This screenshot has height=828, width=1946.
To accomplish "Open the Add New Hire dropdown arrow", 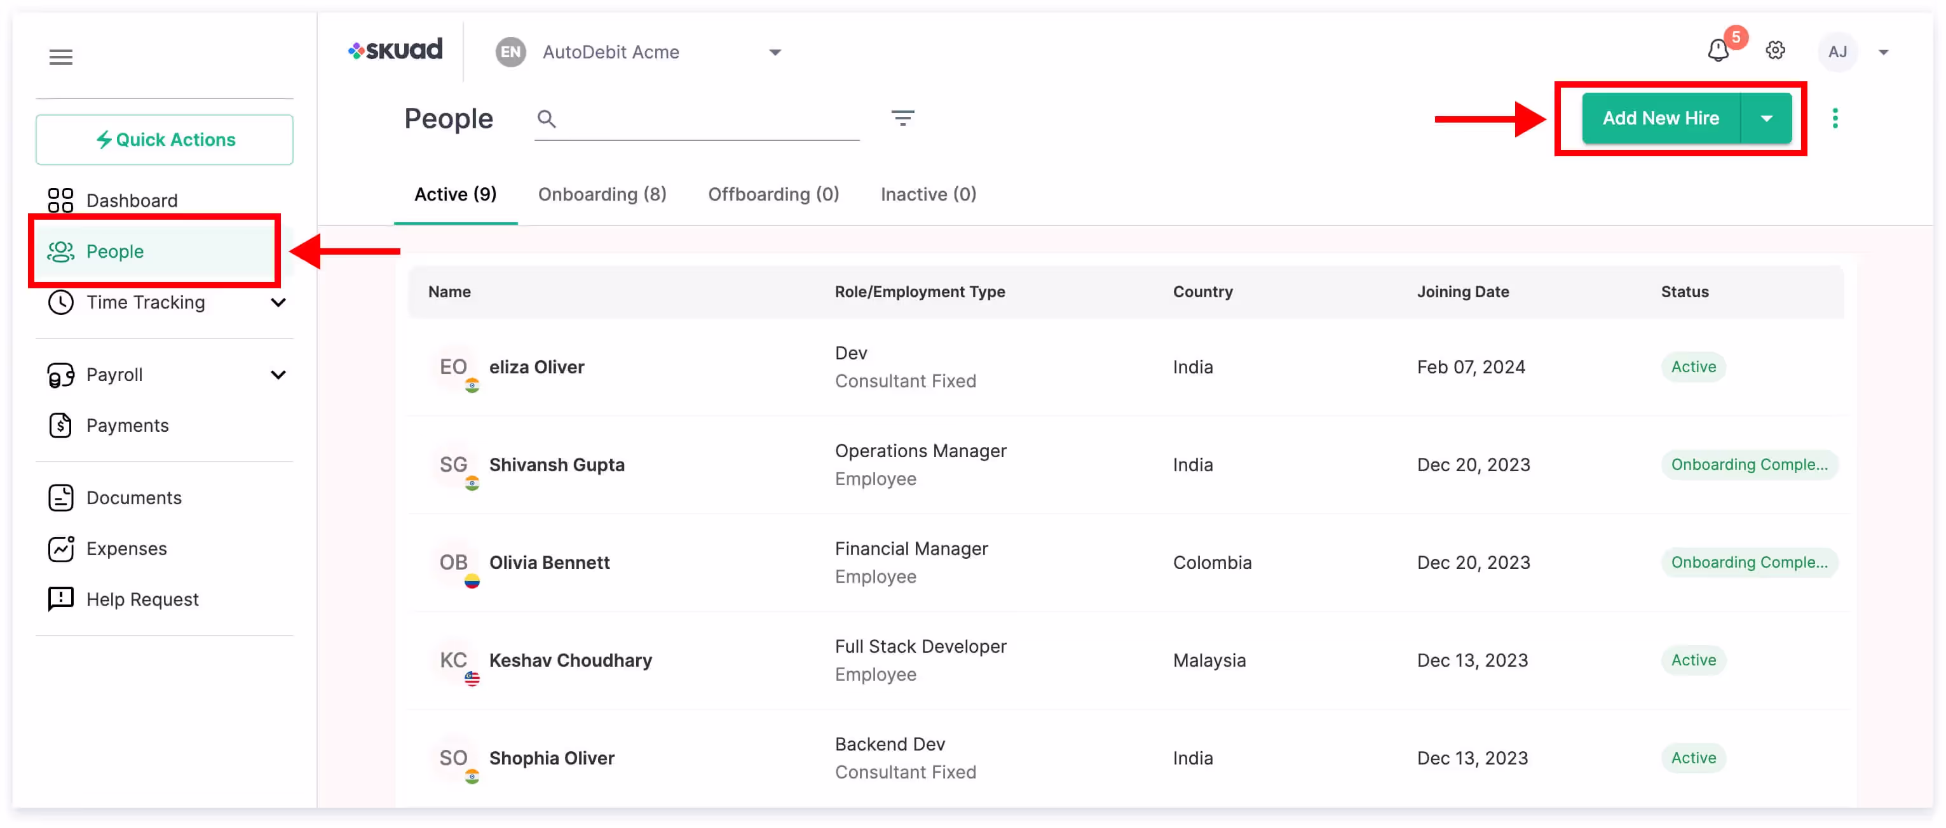I will [1766, 119].
